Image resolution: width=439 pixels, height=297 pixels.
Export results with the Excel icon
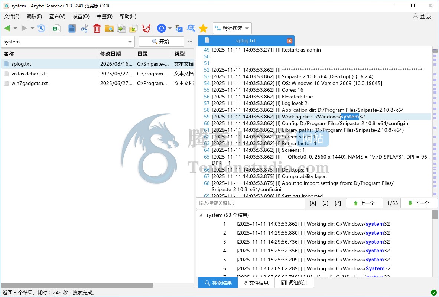[57, 28]
